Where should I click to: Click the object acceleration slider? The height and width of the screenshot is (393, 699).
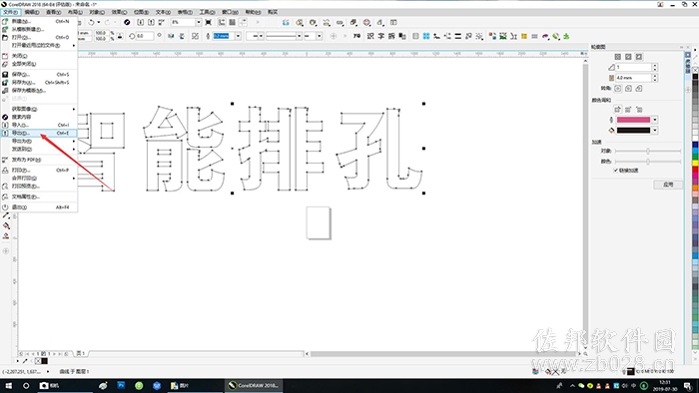648,151
